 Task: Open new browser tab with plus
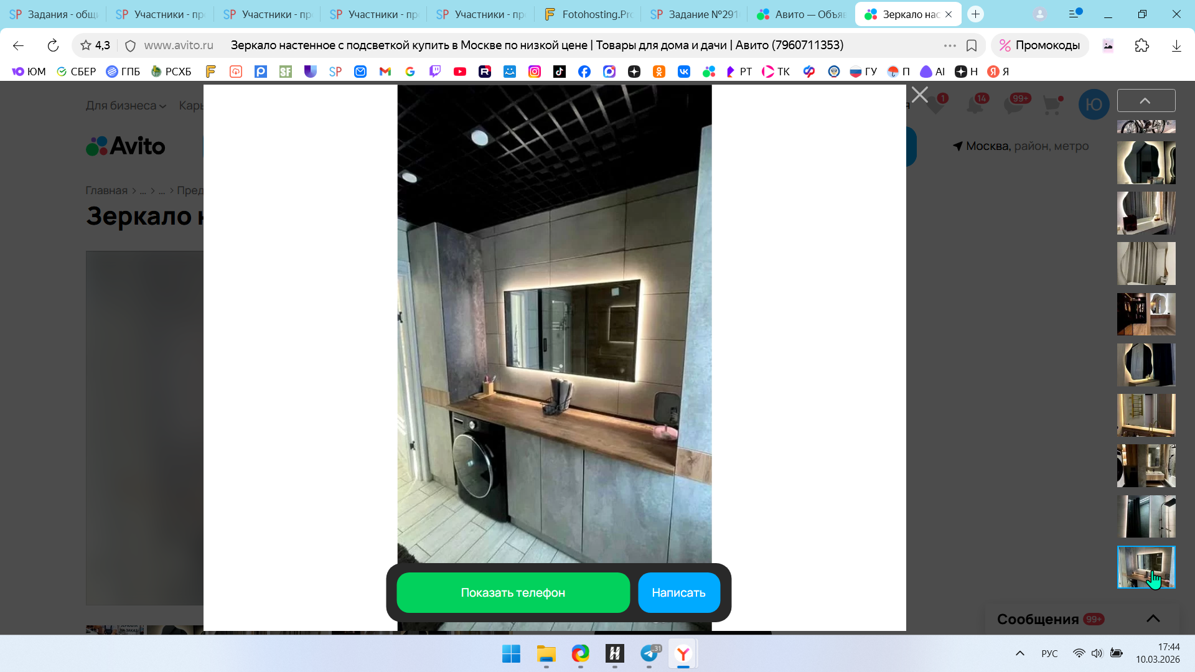coord(975,14)
